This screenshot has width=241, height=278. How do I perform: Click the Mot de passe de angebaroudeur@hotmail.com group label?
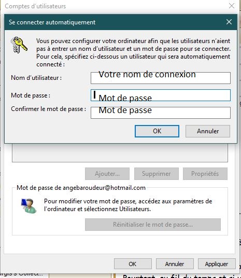coord(81,188)
